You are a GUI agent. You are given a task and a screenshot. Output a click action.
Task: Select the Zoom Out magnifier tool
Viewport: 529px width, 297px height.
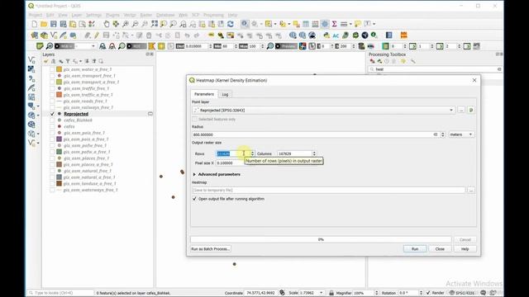135,24
